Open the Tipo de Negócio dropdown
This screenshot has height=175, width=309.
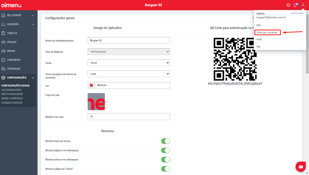(x=129, y=52)
